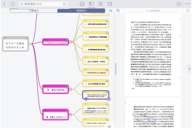
Task: Collapse children of 典型人物性格 node
Action: point(70,89)
